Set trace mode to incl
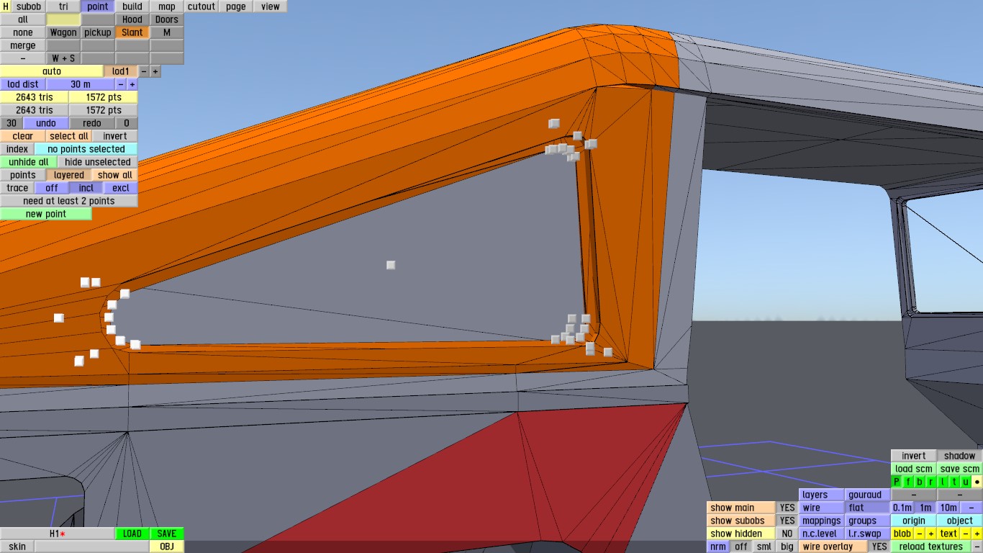 pos(86,188)
